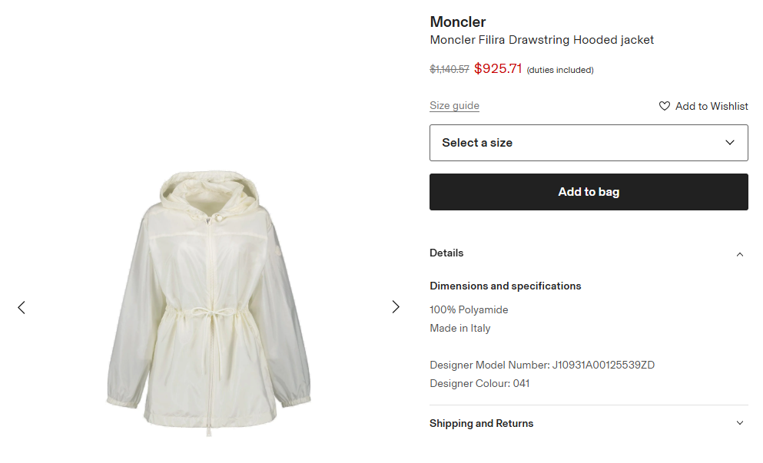Viewport: 763px width, 463px height.
Task: Click the Designer Colour: 041 text
Action: point(479,383)
